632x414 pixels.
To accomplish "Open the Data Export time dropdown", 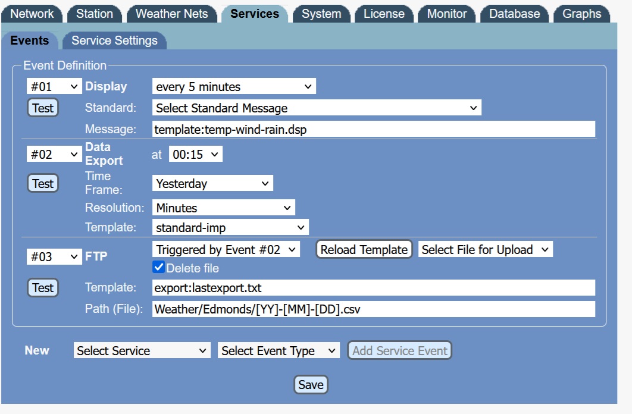I will [195, 155].
